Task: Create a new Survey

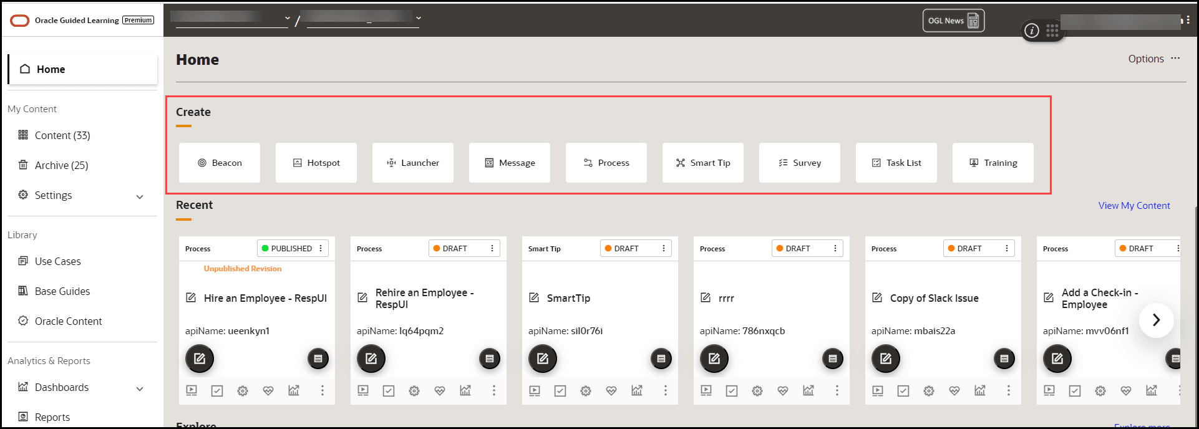Action: 800,163
